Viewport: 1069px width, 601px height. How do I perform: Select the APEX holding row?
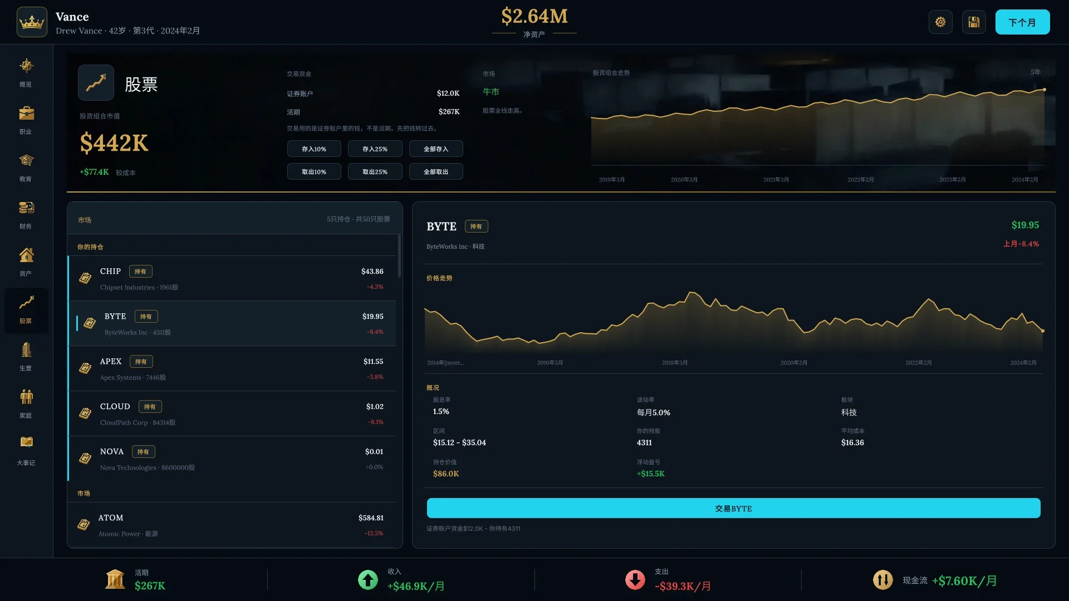[x=232, y=368]
